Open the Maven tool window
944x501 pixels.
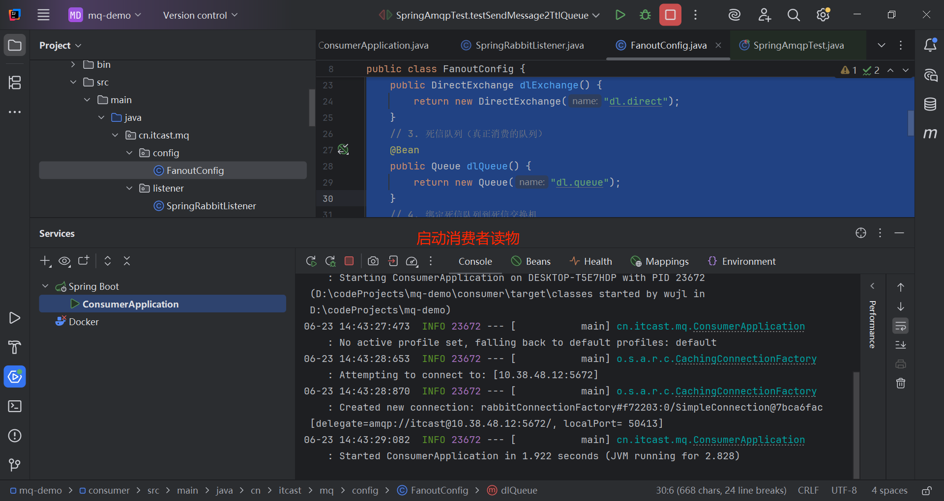(x=930, y=133)
